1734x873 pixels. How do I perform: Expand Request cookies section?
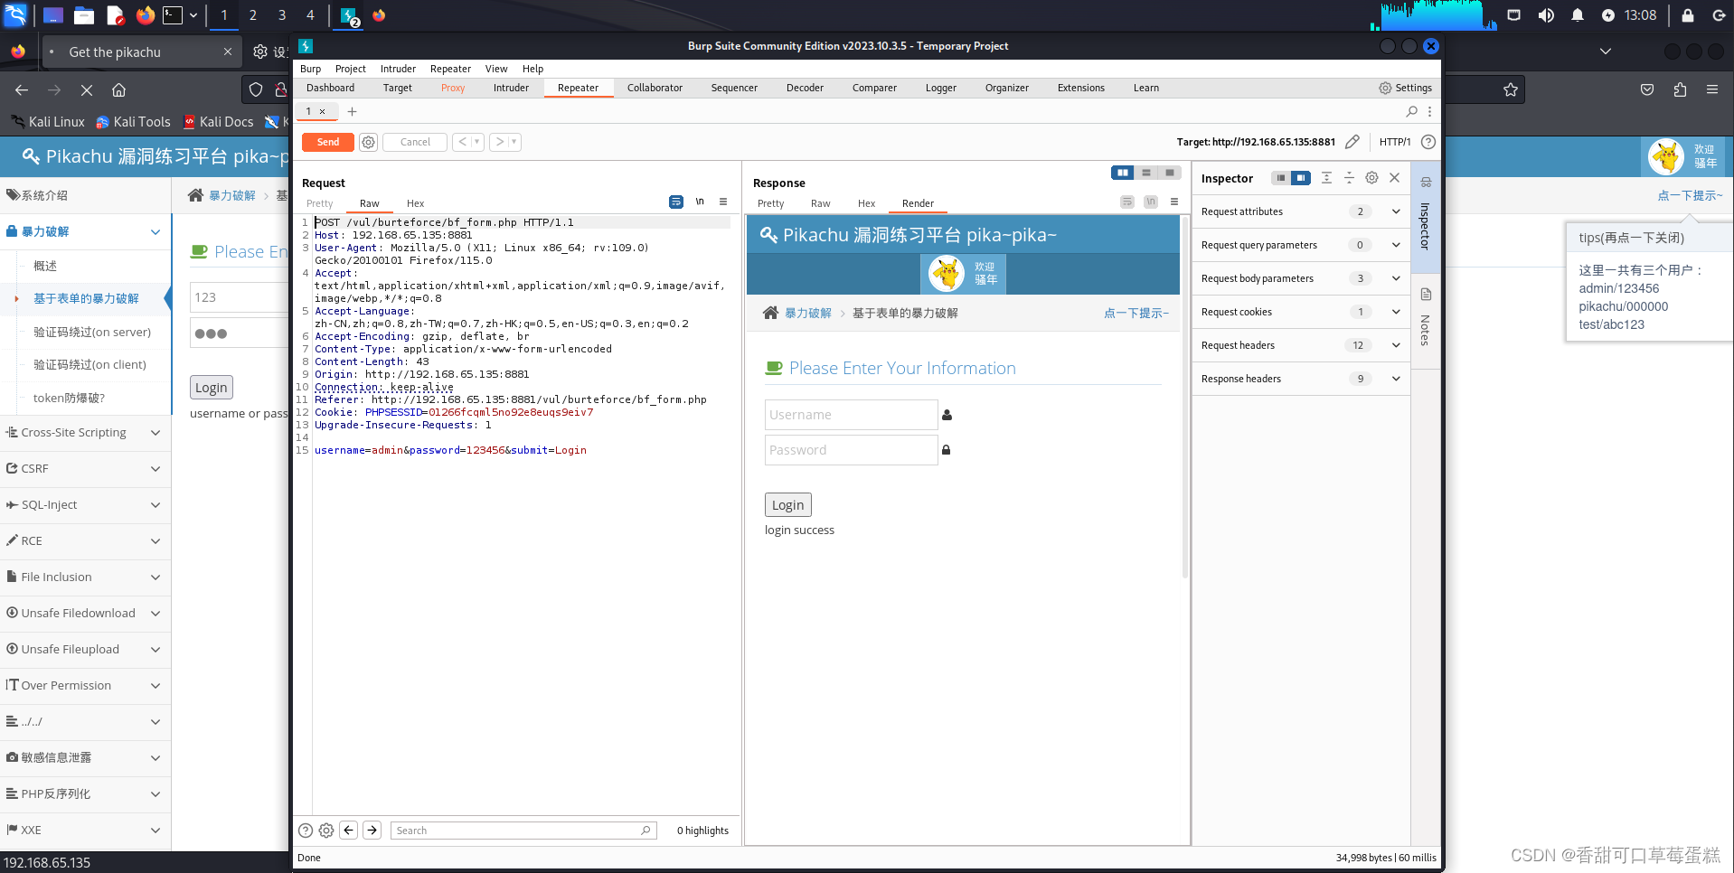[x=1396, y=312]
